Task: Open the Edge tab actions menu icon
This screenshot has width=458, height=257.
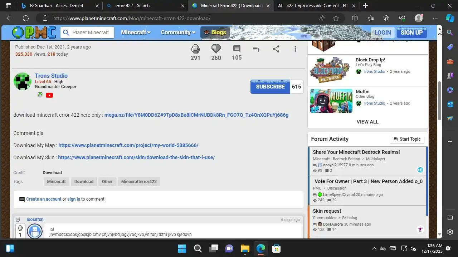Action: (9, 6)
